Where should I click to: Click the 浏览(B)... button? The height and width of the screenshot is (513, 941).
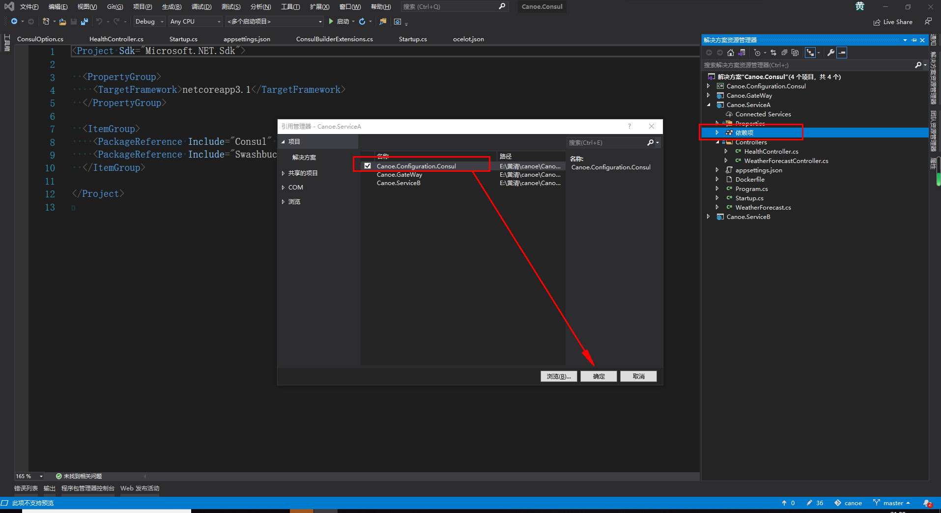[559, 377]
